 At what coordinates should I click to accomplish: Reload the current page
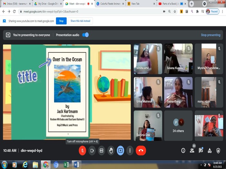pos(14,12)
